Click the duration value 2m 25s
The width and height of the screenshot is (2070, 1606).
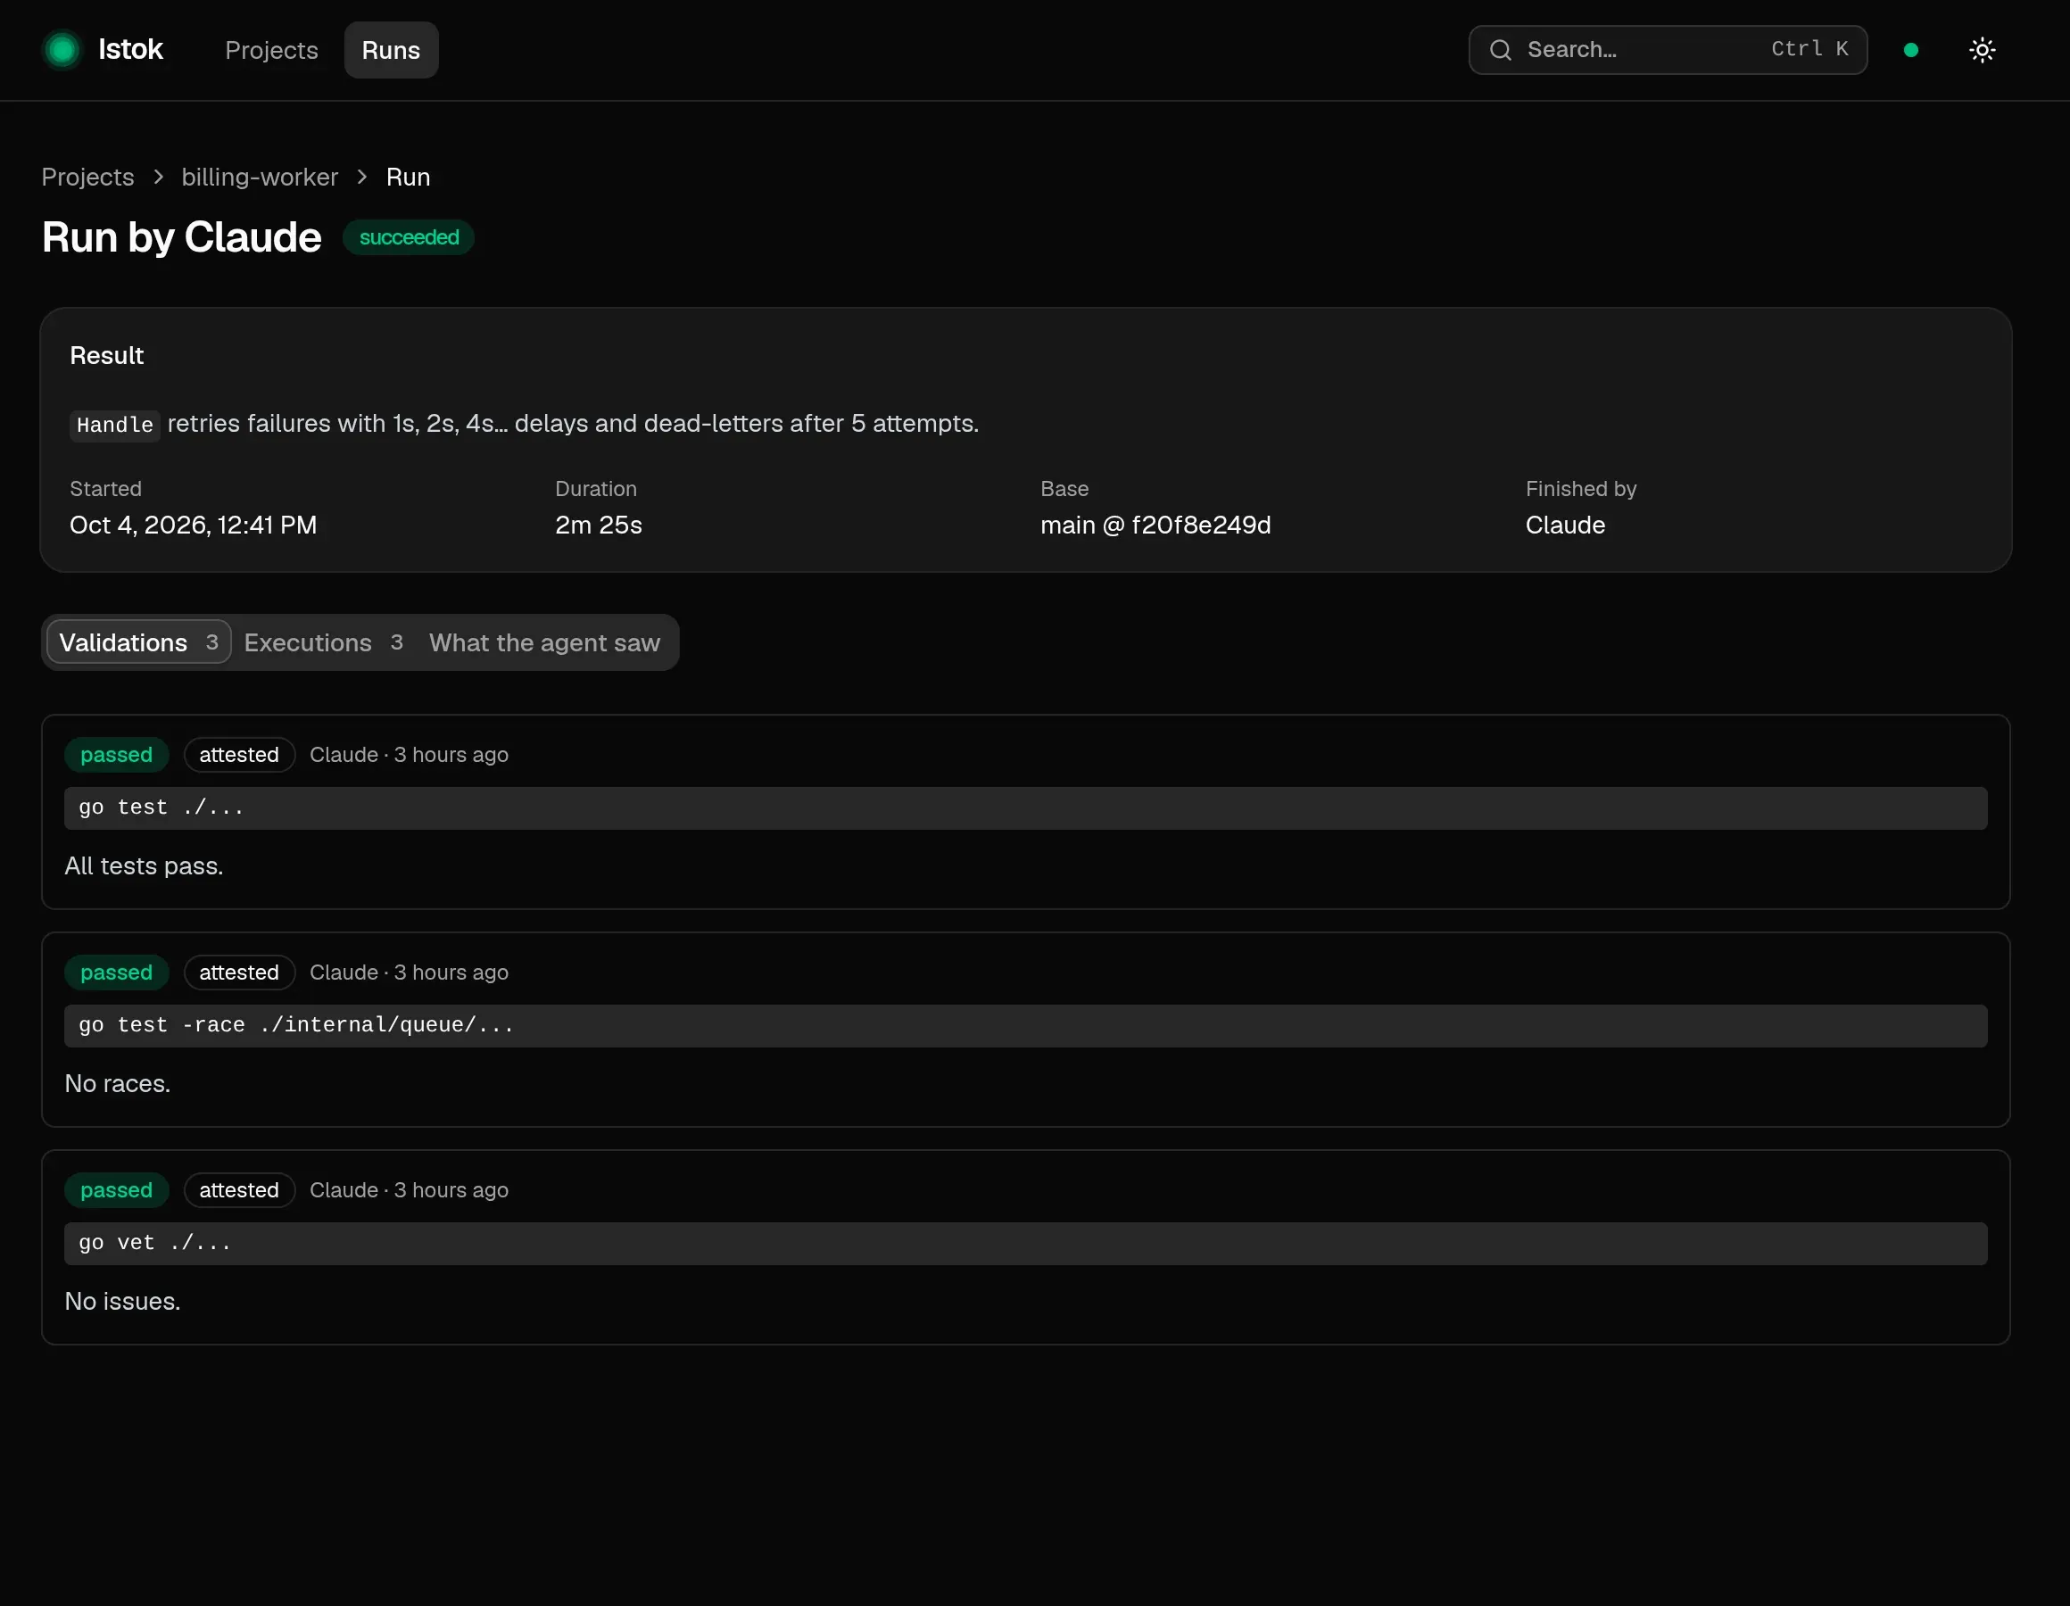(x=598, y=525)
